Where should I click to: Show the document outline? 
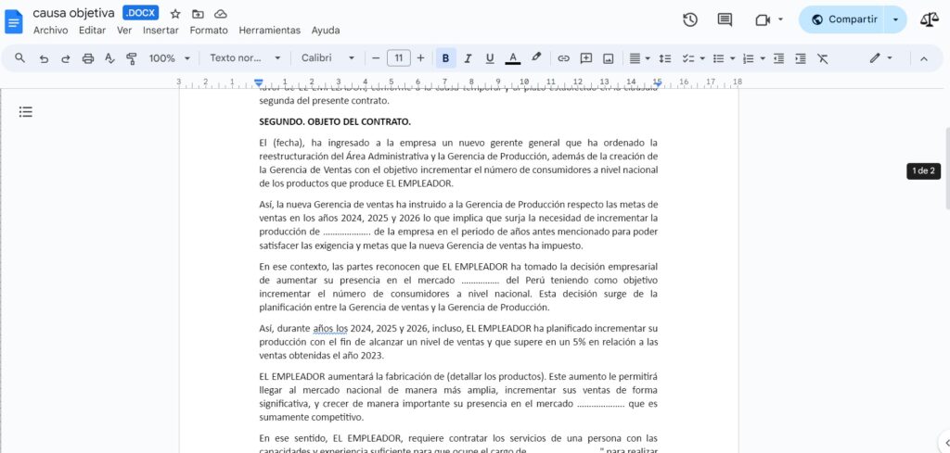(25, 111)
